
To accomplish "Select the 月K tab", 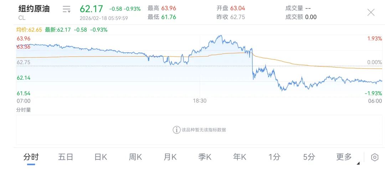I will pos(170,157).
